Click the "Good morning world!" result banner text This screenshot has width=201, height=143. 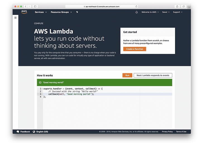[53, 82]
